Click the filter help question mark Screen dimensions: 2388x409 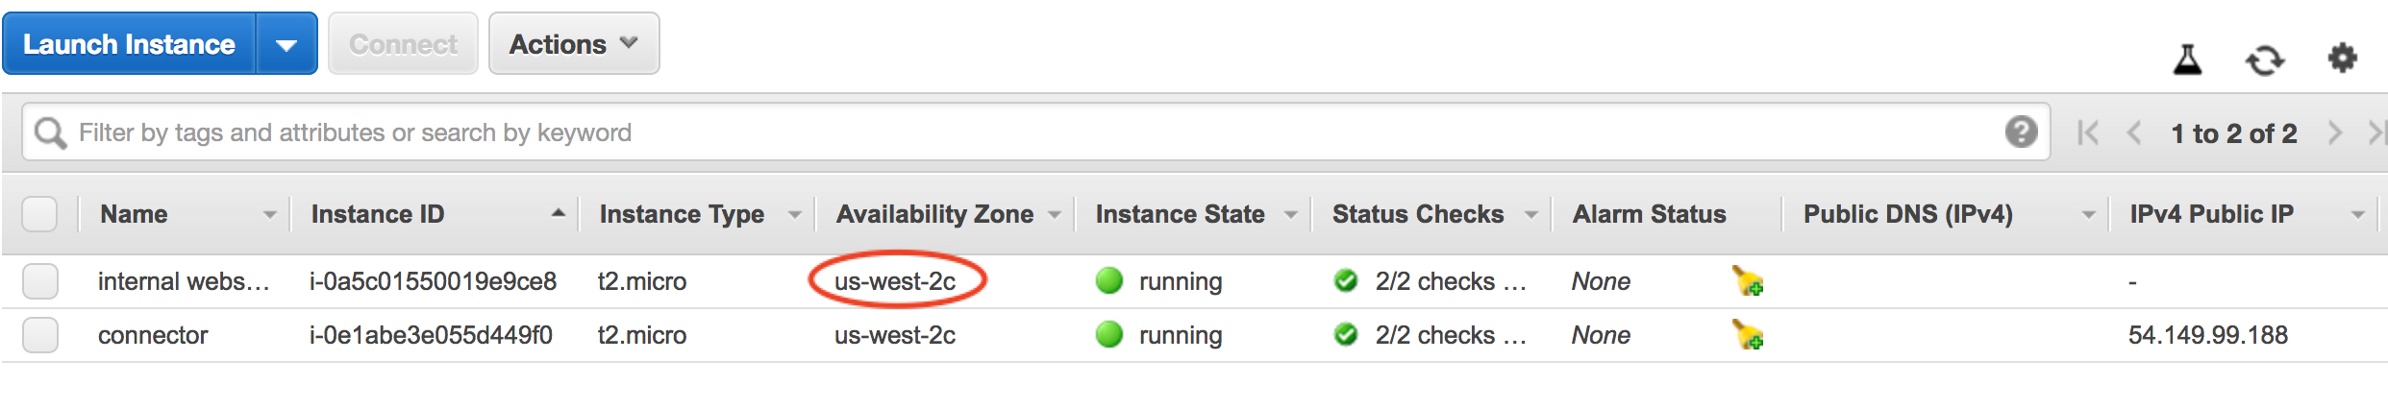tap(2021, 132)
